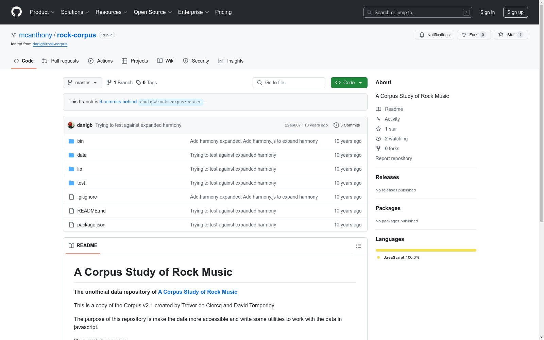Switch to the Projects tab
544x340 pixels.
tap(135, 61)
